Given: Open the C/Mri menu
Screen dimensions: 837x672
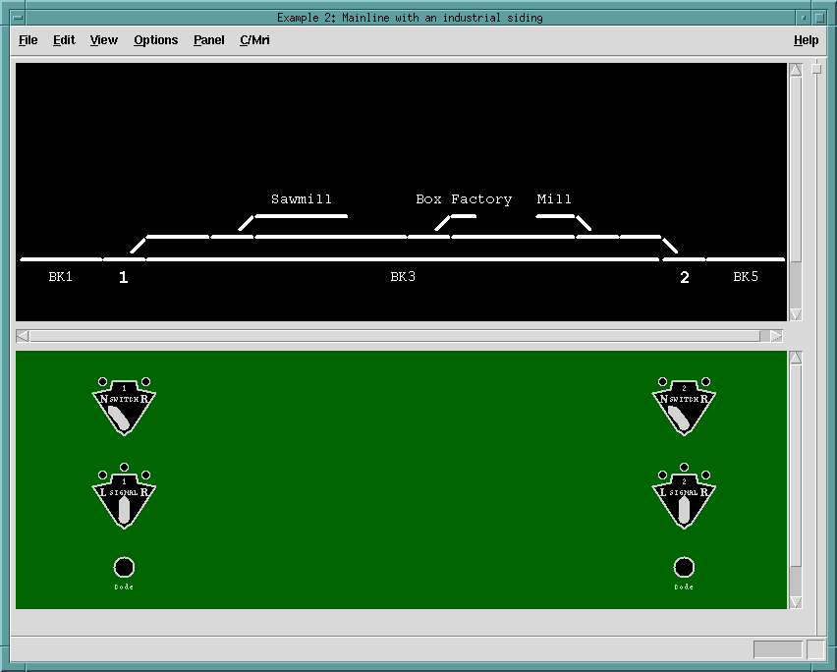Looking at the screenshot, I should tap(254, 40).
